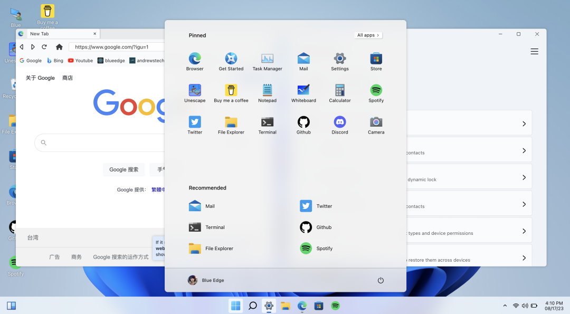
Task: Check battery status in system tray
Action: pyautogui.click(x=534, y=306)
